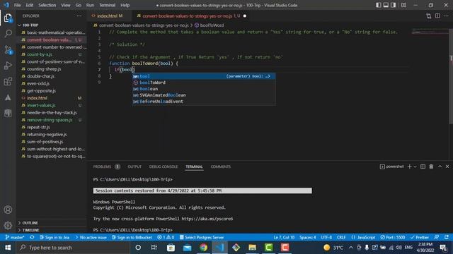This screenshot has height=254, width=453.
Task: Choose SVGAnimatedBoolean suggestion
Action: [x=204, y=95]
